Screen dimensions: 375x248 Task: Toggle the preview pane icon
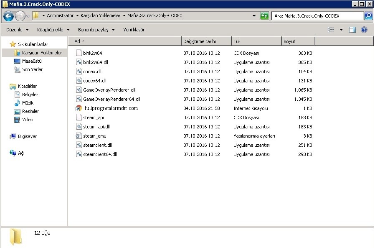352,30
